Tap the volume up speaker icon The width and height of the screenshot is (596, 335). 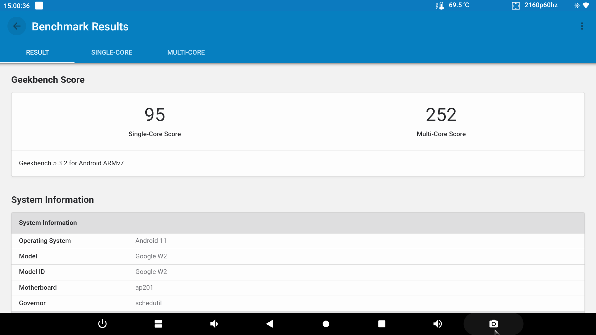437,324
